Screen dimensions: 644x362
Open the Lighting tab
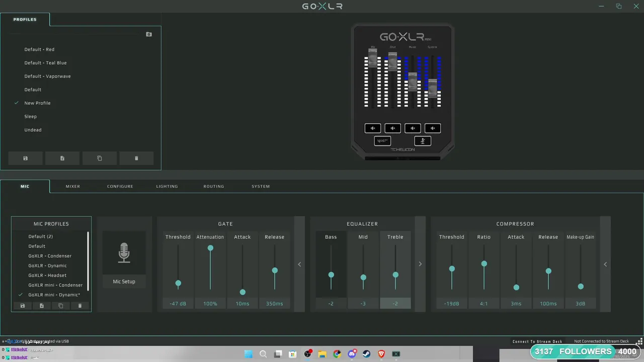(x=167, y=187)
